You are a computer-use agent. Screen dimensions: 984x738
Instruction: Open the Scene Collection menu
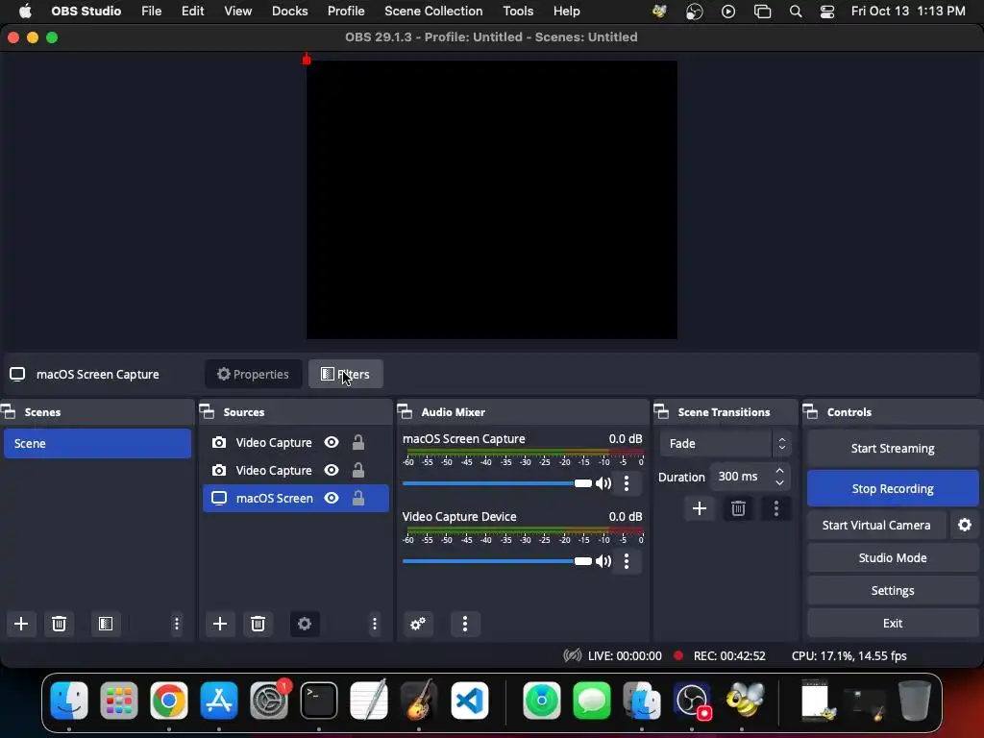click(433, 12)
